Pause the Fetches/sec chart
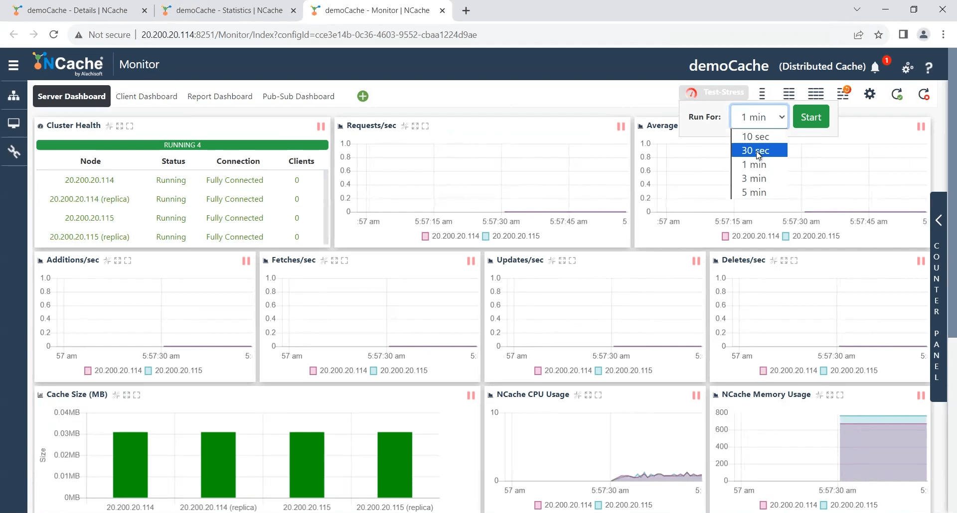The height and width of the screenshot is (513, 957). click(x=471, y=261)
